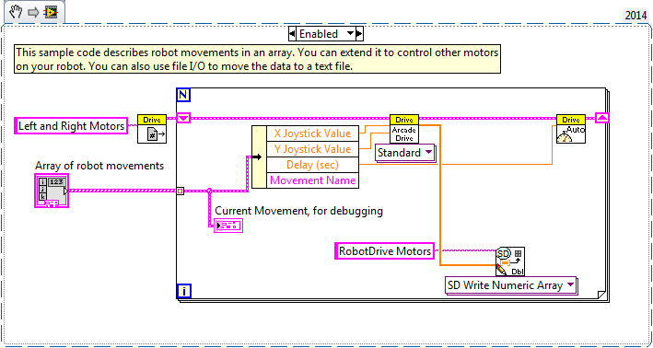653x348 pixels.
Task: Open the SD Write Numeric Array selector
Action: [x=510, y=285]
